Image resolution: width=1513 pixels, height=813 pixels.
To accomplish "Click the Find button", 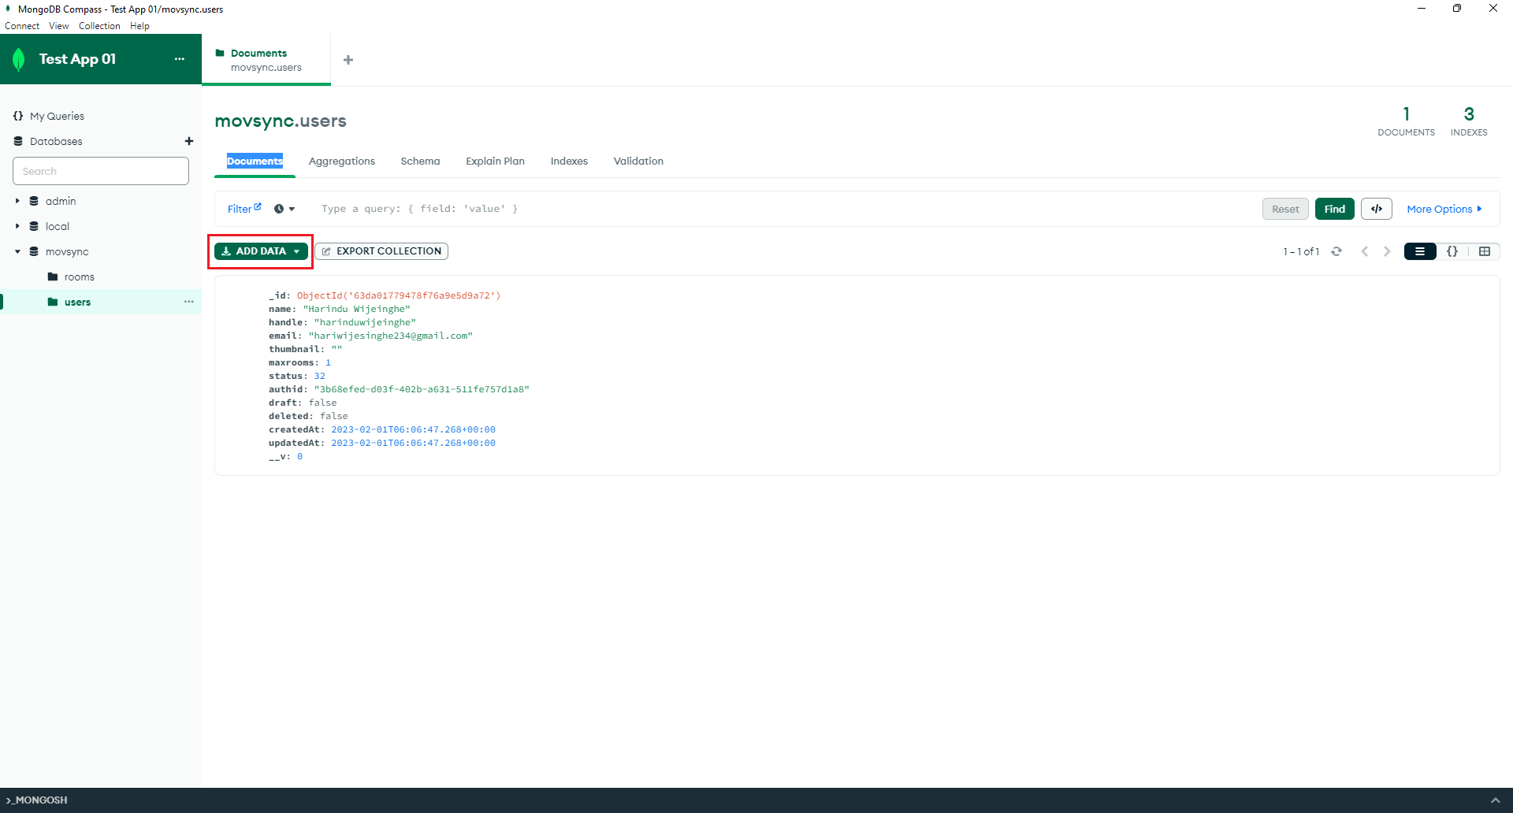I will click(1335, 209).
